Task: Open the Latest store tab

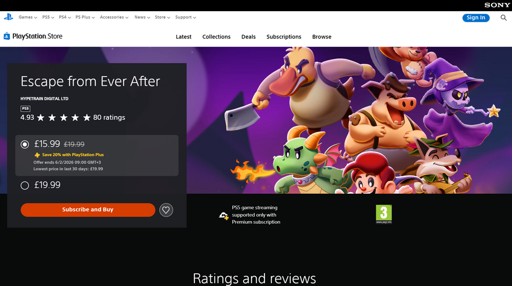Action: 183,37
